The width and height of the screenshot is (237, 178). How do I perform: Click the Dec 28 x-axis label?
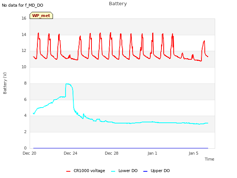pyautogui.click(x=111, y=153)
